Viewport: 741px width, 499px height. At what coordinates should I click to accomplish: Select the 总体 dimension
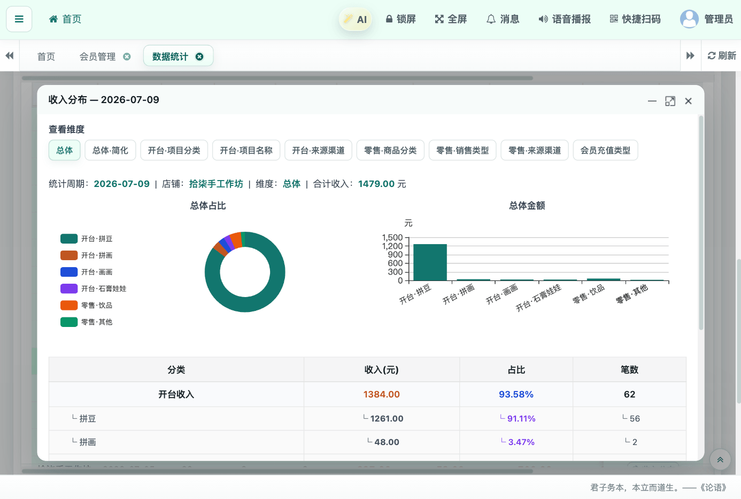pos(65,150)
